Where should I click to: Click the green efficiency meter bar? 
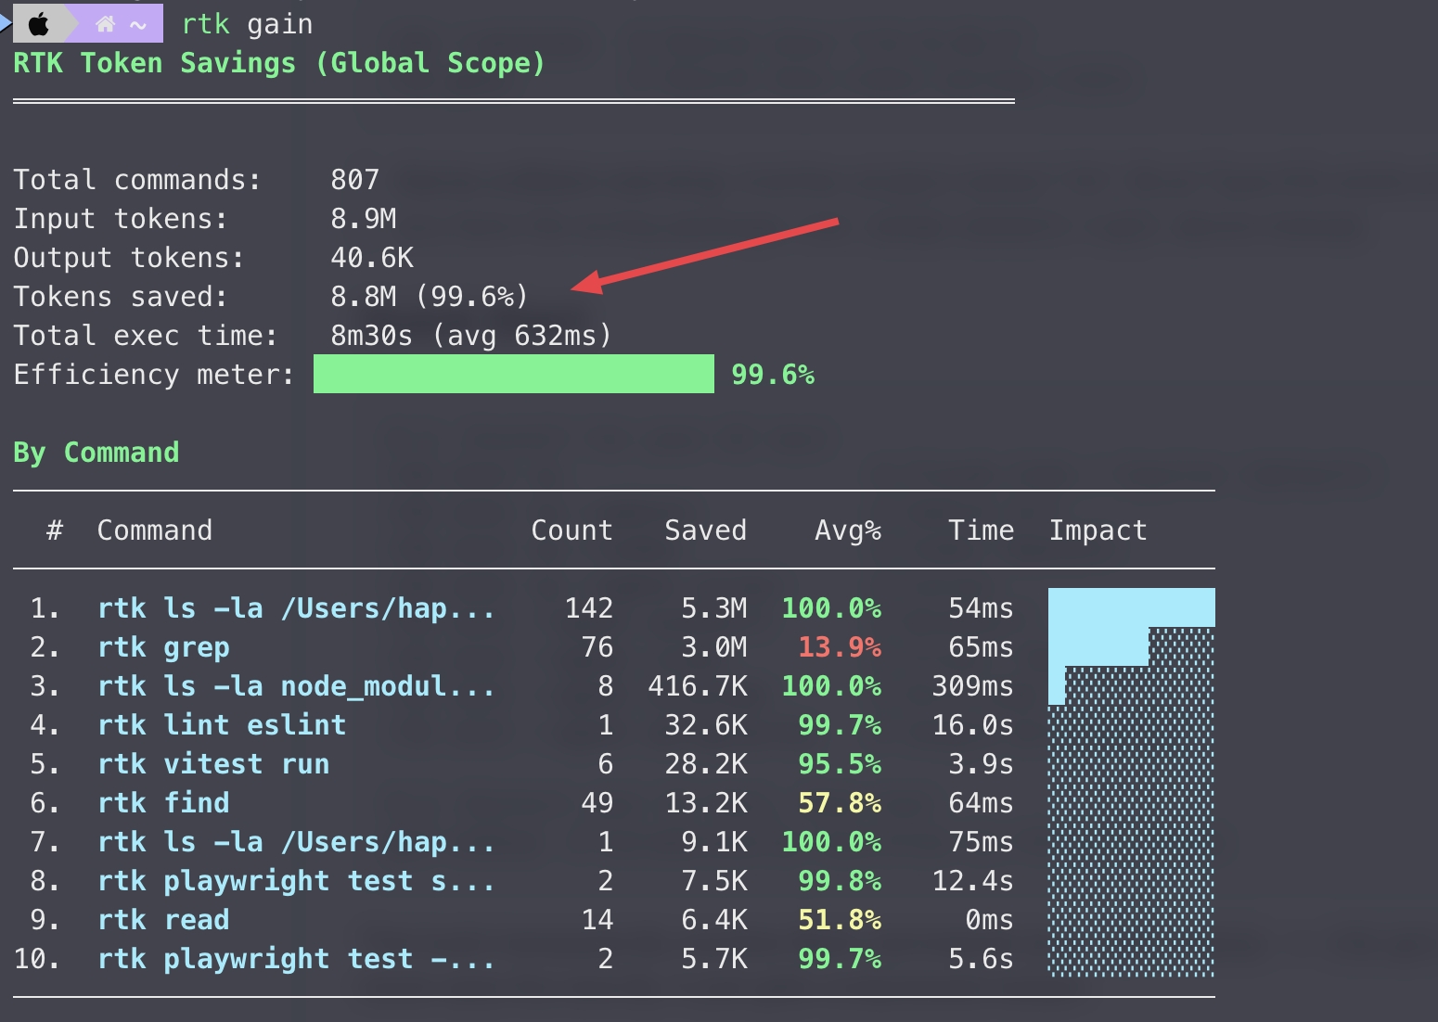pyautogui.click(x=514, y=374)
